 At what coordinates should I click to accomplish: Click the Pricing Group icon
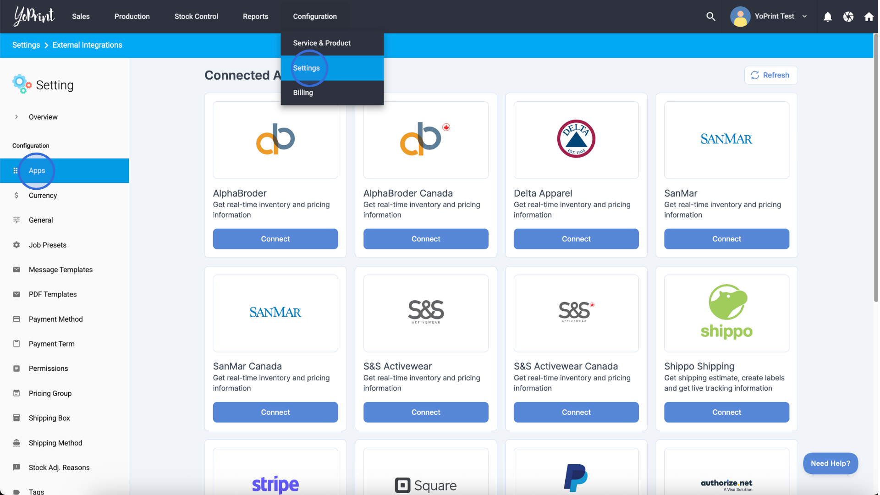16,393
